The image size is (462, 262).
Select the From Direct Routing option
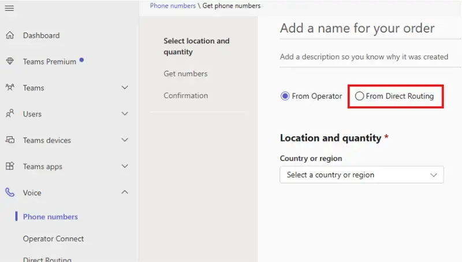coord(359,96)
